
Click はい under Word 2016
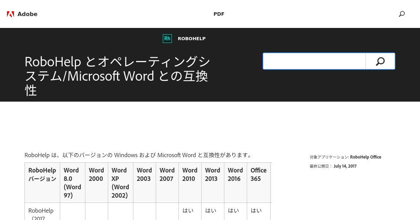point(233,211)
